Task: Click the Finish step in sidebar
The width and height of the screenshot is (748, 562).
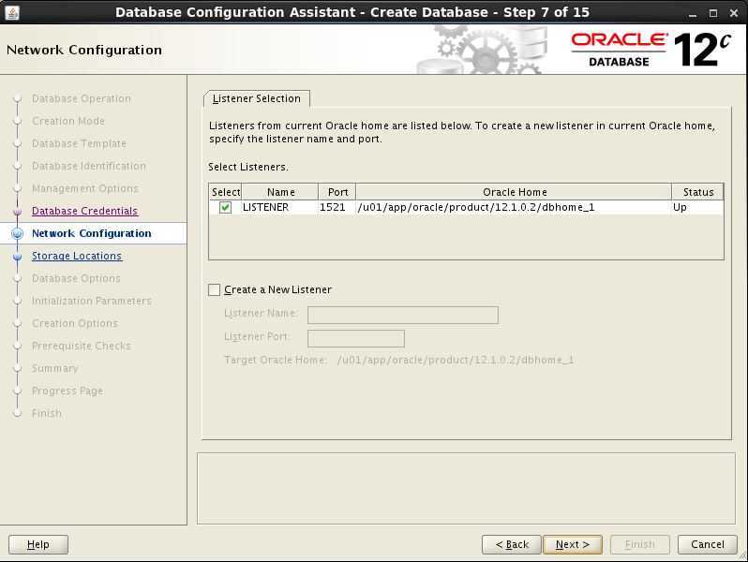Action: [x=47, y=413]
